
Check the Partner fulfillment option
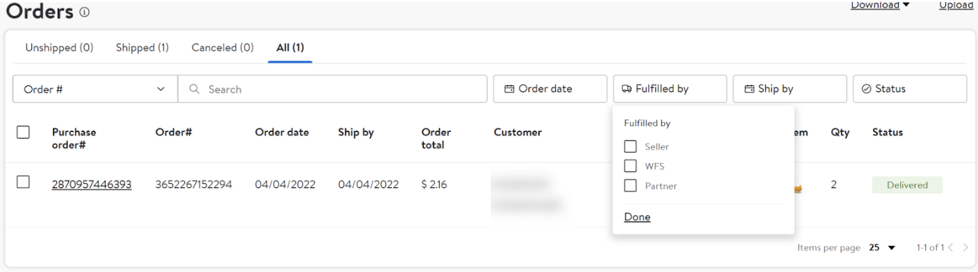[x=630, y=185]
